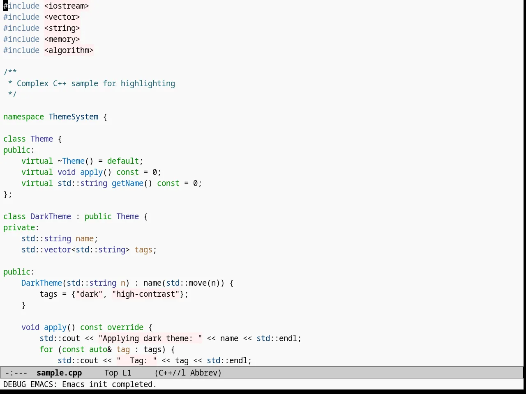The height and width of the screenshot is (394, 526).
Task: Place cursor on '#include <iostream>' line
Action: point(46,6)
